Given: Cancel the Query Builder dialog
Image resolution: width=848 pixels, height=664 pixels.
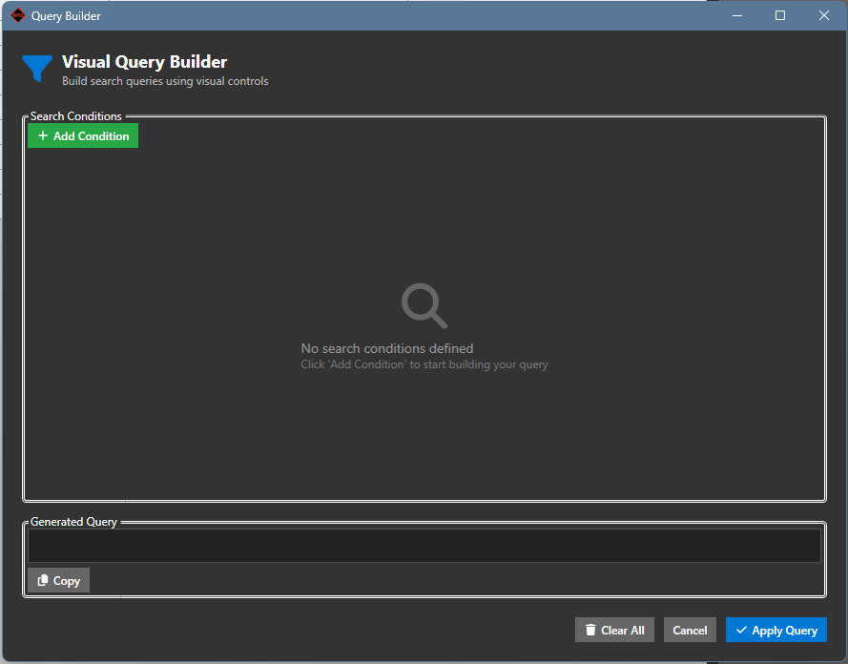Looking at the screenshot, I should 690,630.
